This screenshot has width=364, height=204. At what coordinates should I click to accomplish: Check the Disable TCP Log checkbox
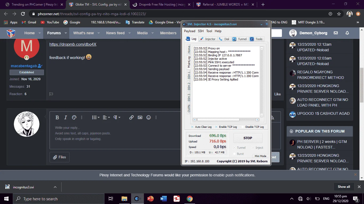click(242, 127)
